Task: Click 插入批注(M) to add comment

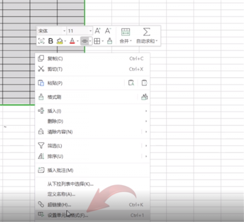Action: (x=60, y=170)
